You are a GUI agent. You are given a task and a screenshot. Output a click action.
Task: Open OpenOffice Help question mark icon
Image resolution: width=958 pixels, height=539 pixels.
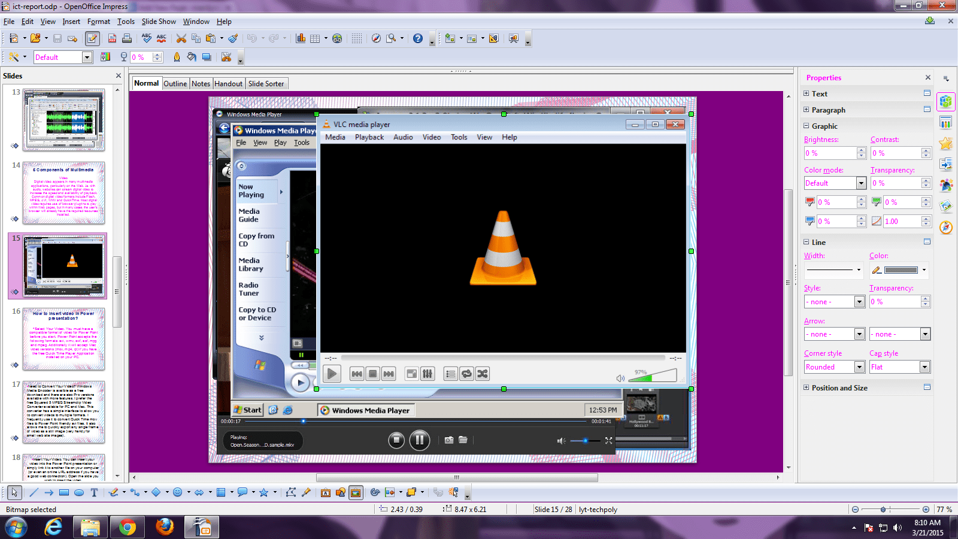pos(418,38)
